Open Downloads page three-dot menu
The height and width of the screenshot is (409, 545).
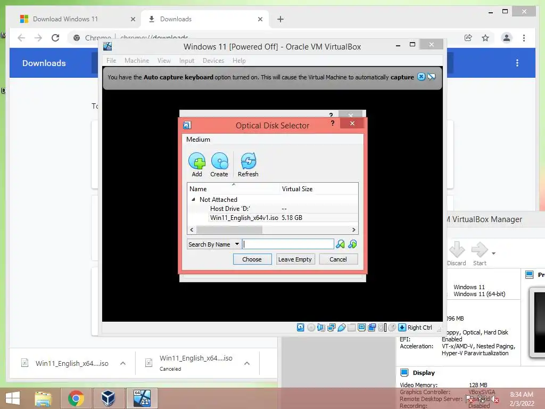click(x=517, y=63)
